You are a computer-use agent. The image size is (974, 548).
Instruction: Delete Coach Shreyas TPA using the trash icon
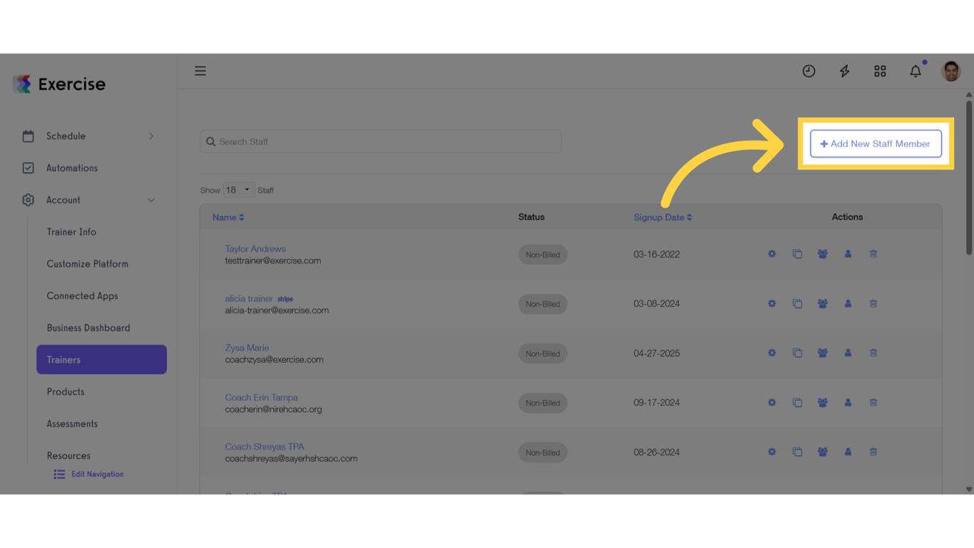coord(873,452)
